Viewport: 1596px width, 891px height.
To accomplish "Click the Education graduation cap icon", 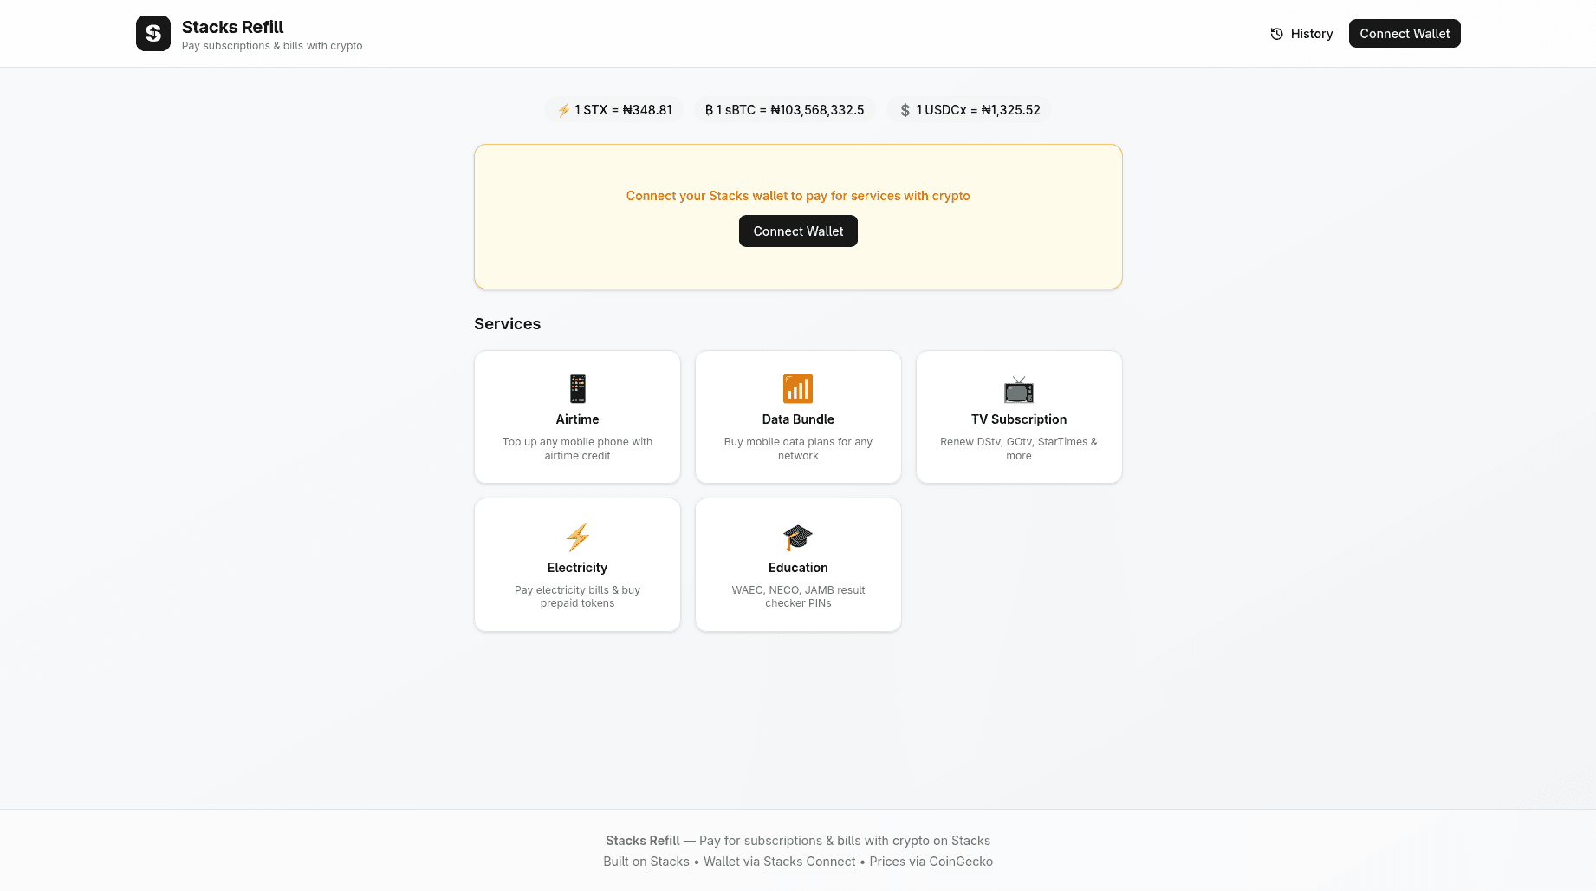I will [x=798, y=537].
